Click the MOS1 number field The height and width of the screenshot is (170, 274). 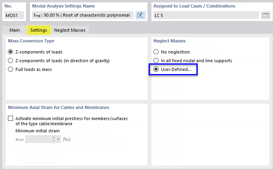click(x=15, y=15)
